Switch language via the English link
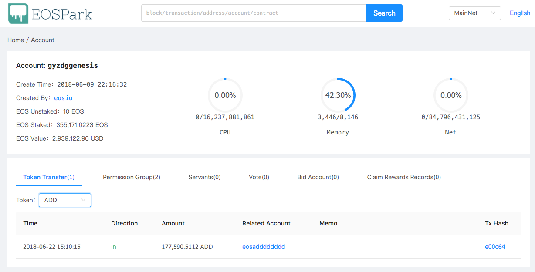Image resolution: width=535 pixels, height=272 pixels. click(x=520, y=13)
